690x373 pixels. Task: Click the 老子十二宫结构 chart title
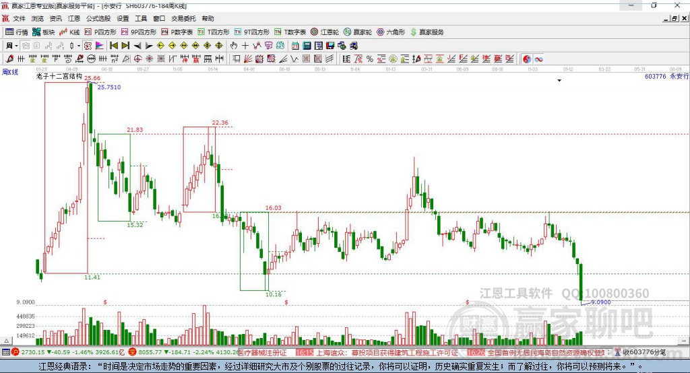point(59,76)
